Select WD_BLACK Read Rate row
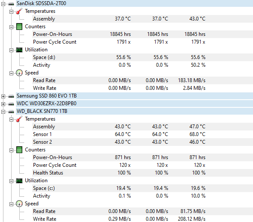 (142, 211)
